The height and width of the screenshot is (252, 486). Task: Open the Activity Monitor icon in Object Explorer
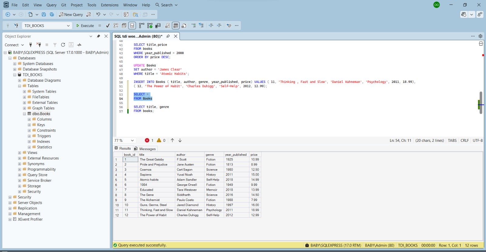point(79,45)
